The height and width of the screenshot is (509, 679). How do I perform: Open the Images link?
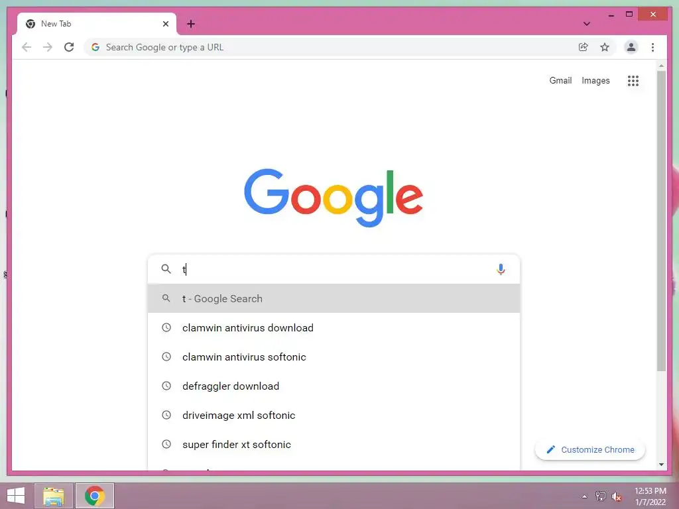[595, 80]
